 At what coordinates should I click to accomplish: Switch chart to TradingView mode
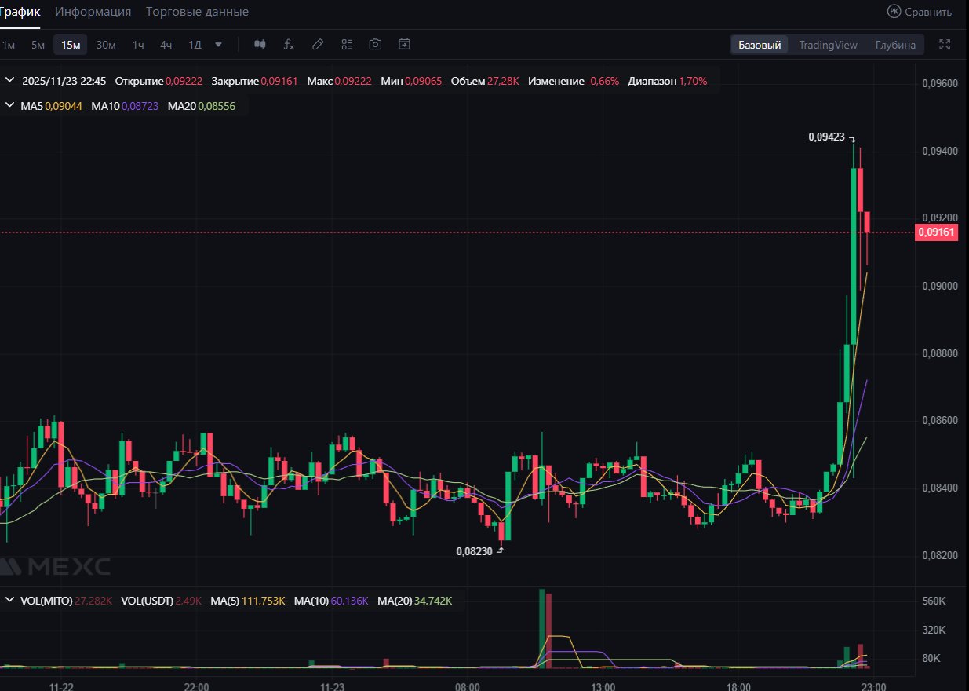tap(828, 45)
